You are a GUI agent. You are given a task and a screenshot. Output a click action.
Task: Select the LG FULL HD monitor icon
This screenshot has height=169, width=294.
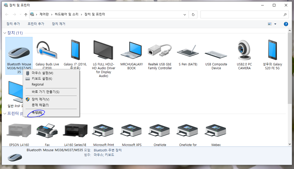[x=103, y=50]
